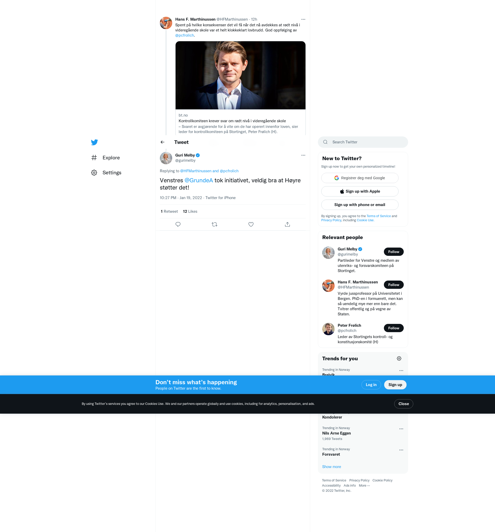This screenshot has height=532, width=495.
Task: Click the magnifier icon in search box
Action: [x=325, y=142]
